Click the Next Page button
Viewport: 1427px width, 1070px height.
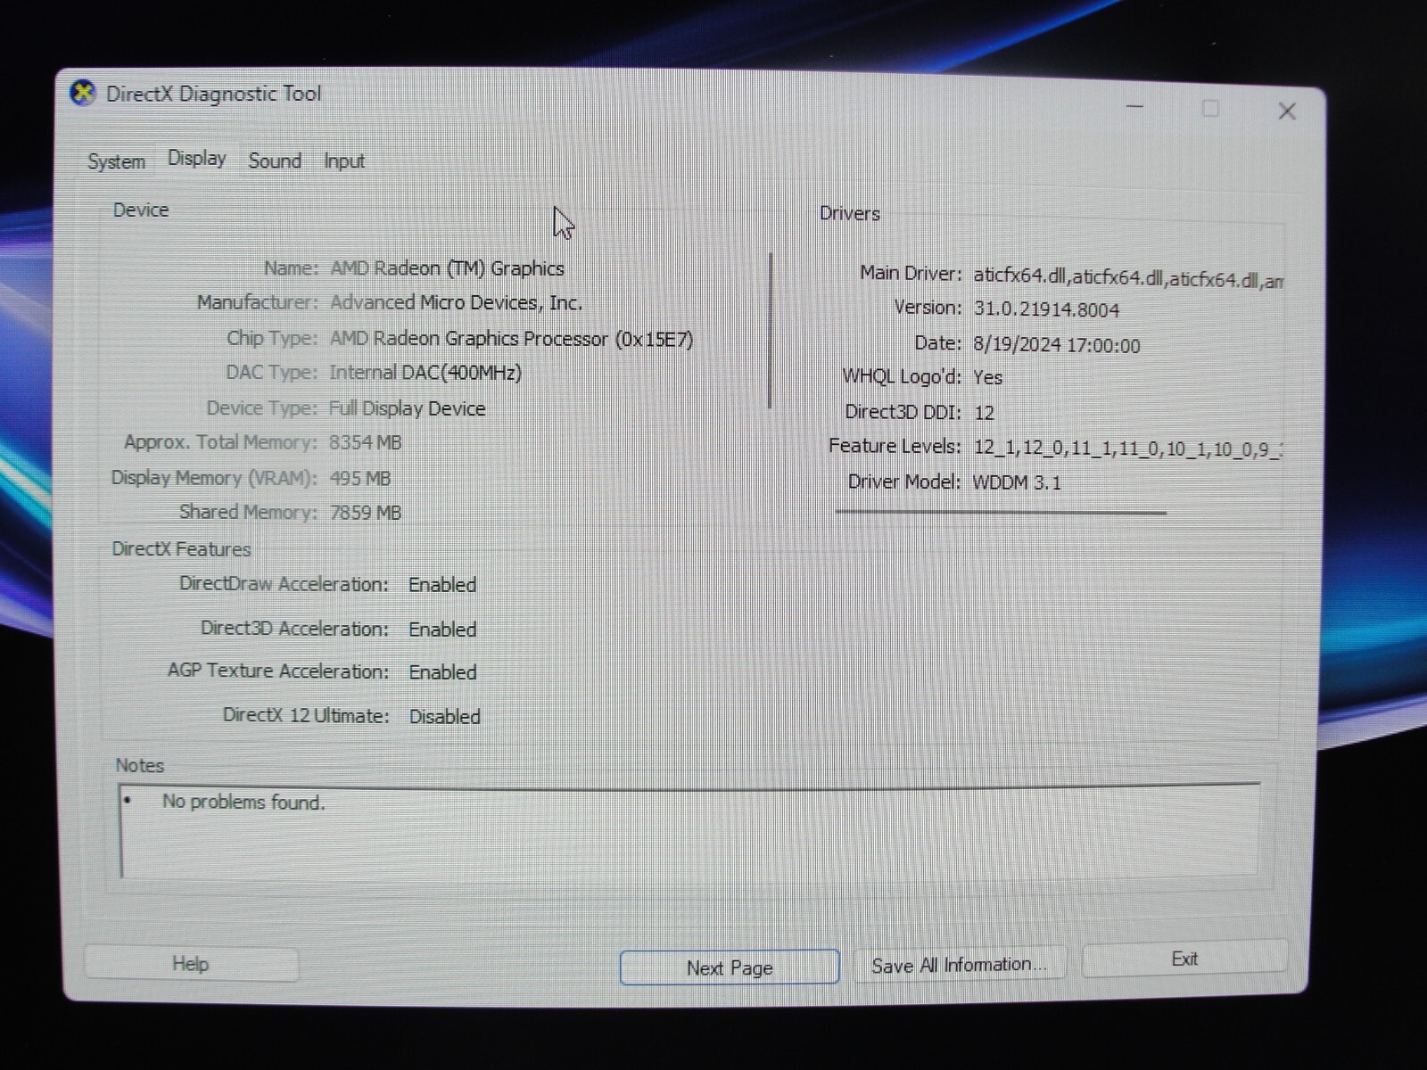(x=730, y=967)
